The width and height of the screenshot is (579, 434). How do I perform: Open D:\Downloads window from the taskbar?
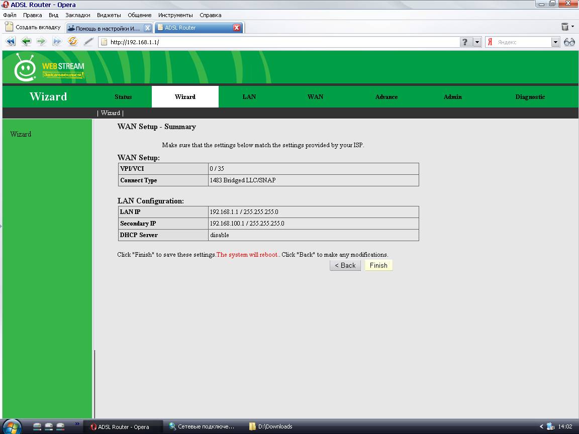pyautogui.click(x=274, y=426)
